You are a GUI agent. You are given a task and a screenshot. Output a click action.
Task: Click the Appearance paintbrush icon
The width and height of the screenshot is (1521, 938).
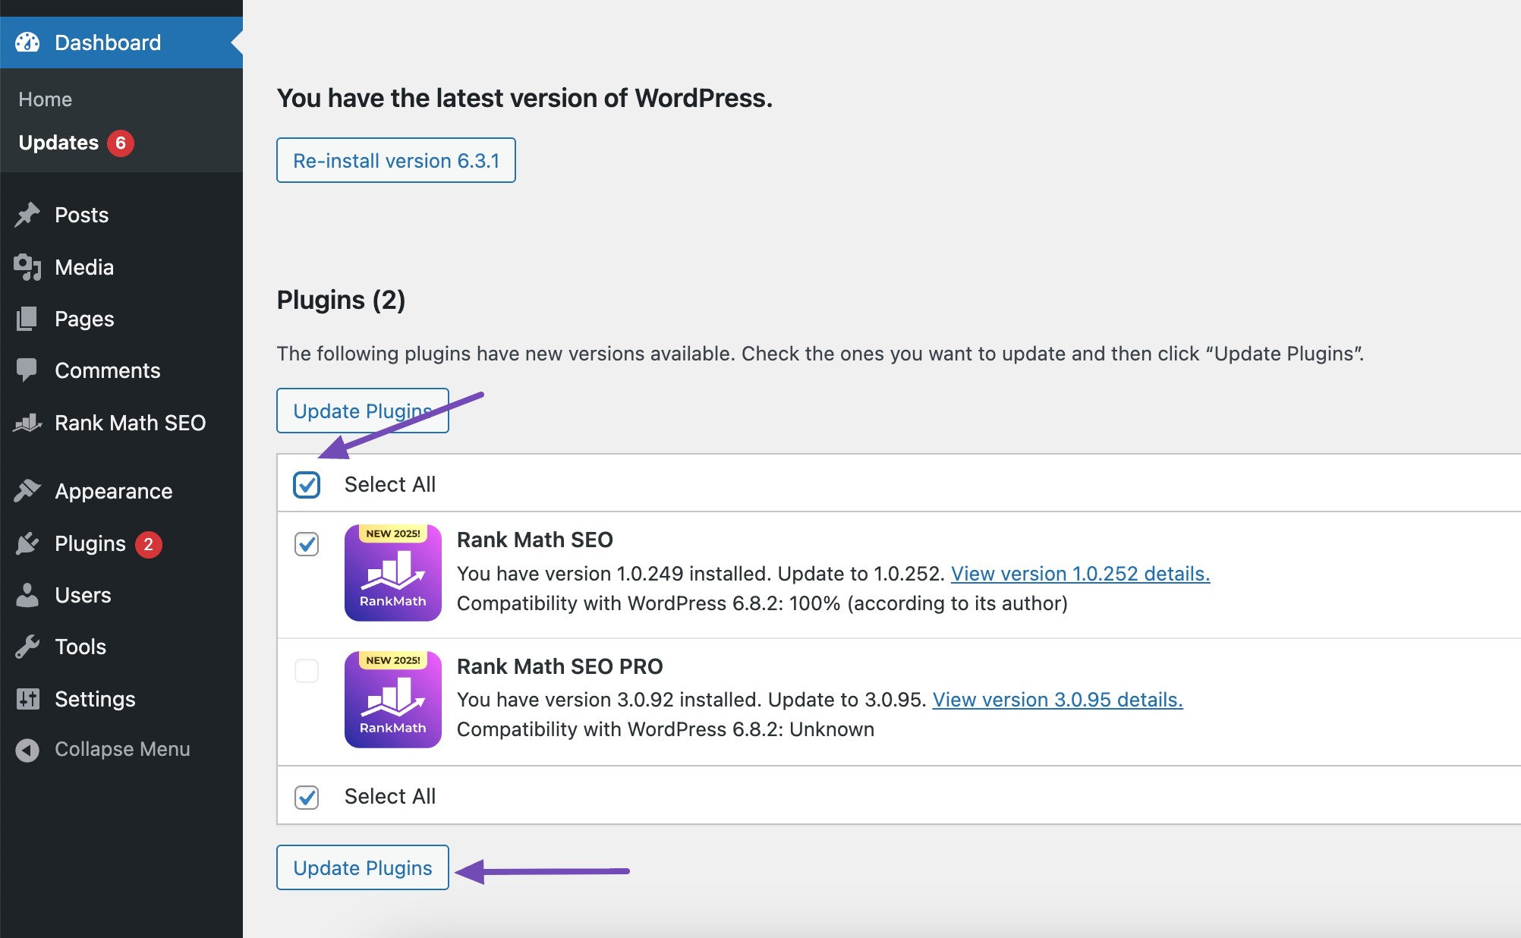pos(27,491)
